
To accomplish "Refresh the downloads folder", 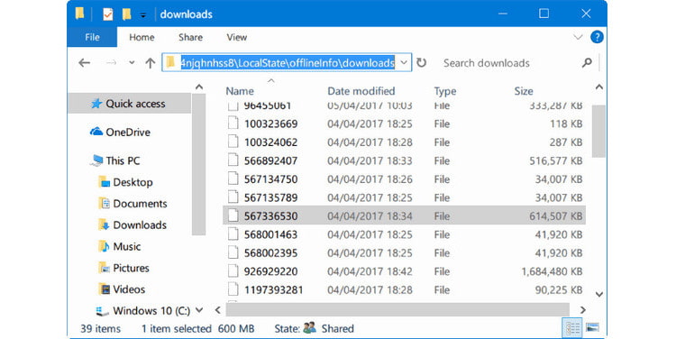I will point(421,63).
